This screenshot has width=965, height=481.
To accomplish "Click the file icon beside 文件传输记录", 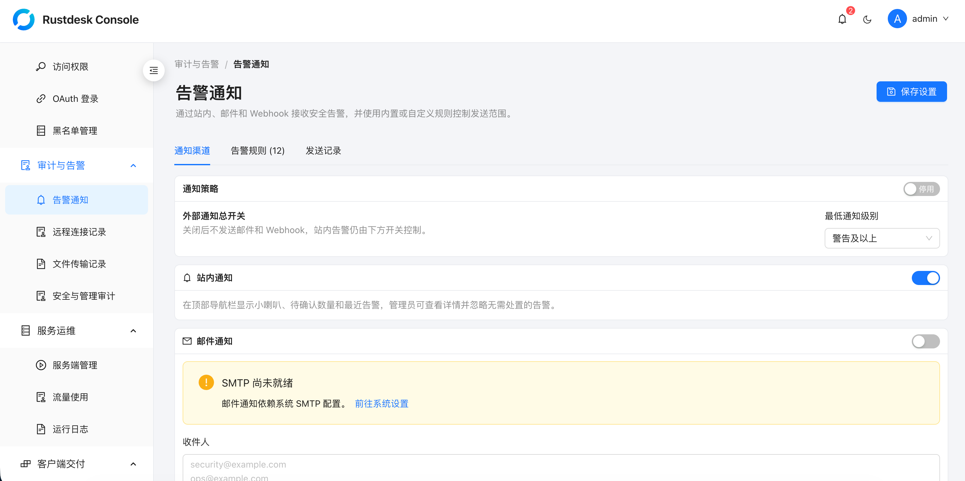I will tap(41, 264).
